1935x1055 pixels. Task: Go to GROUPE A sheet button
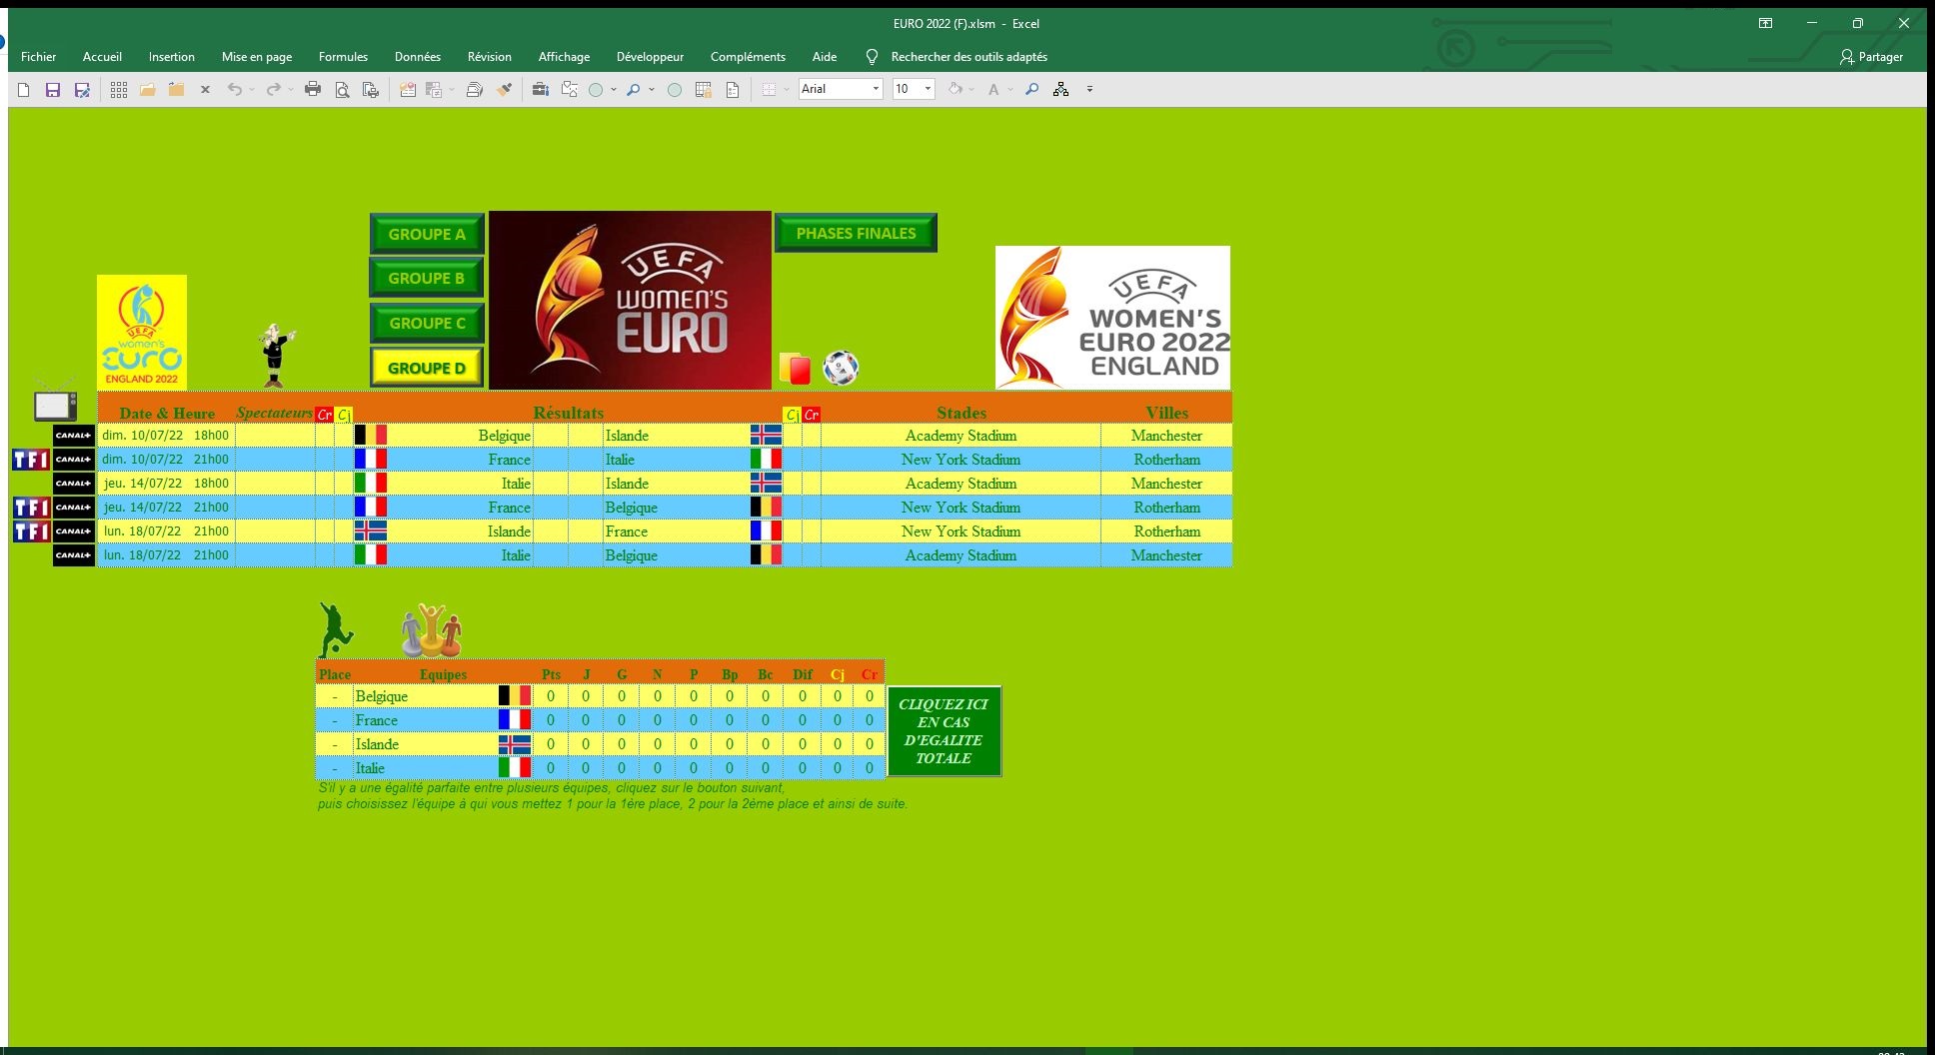click(x=427, y=234)
